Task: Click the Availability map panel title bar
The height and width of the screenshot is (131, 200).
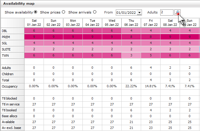Action: 100,4
